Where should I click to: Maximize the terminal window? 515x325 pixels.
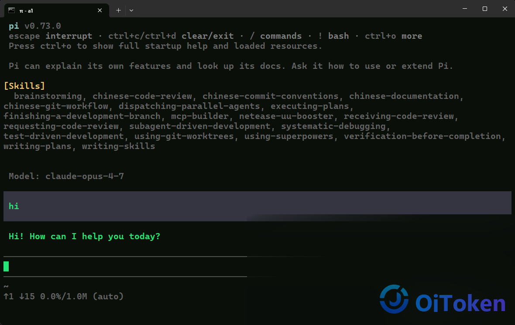pyautogui.click(x=485, y=9)
